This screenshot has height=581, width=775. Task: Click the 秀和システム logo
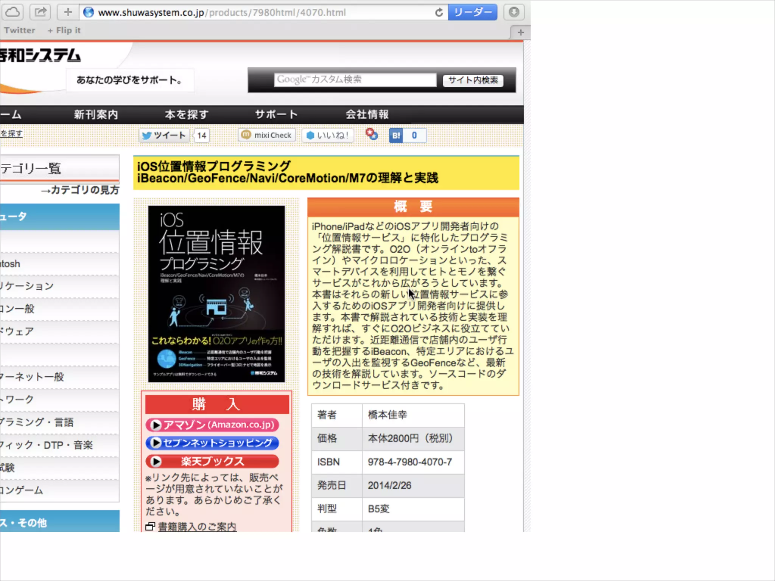(40, 56)
